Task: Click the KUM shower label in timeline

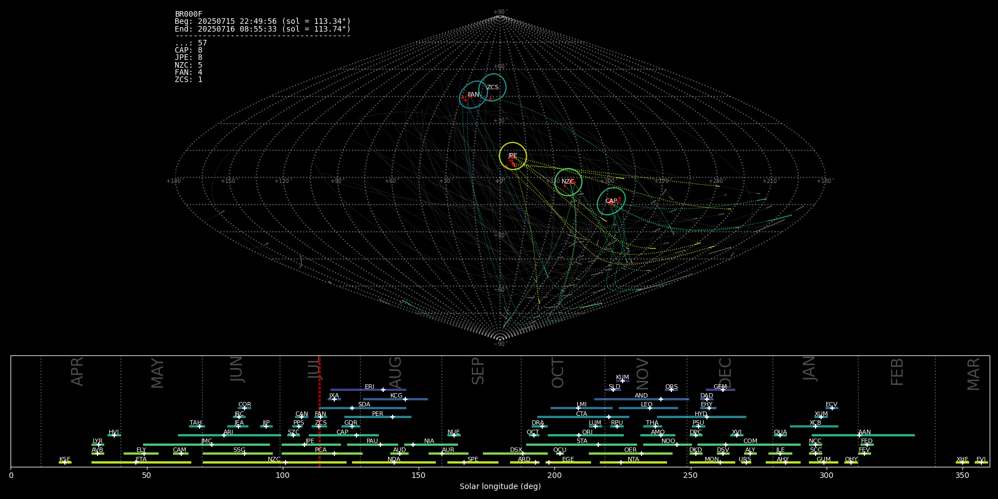Action: [x=623, y=378]
